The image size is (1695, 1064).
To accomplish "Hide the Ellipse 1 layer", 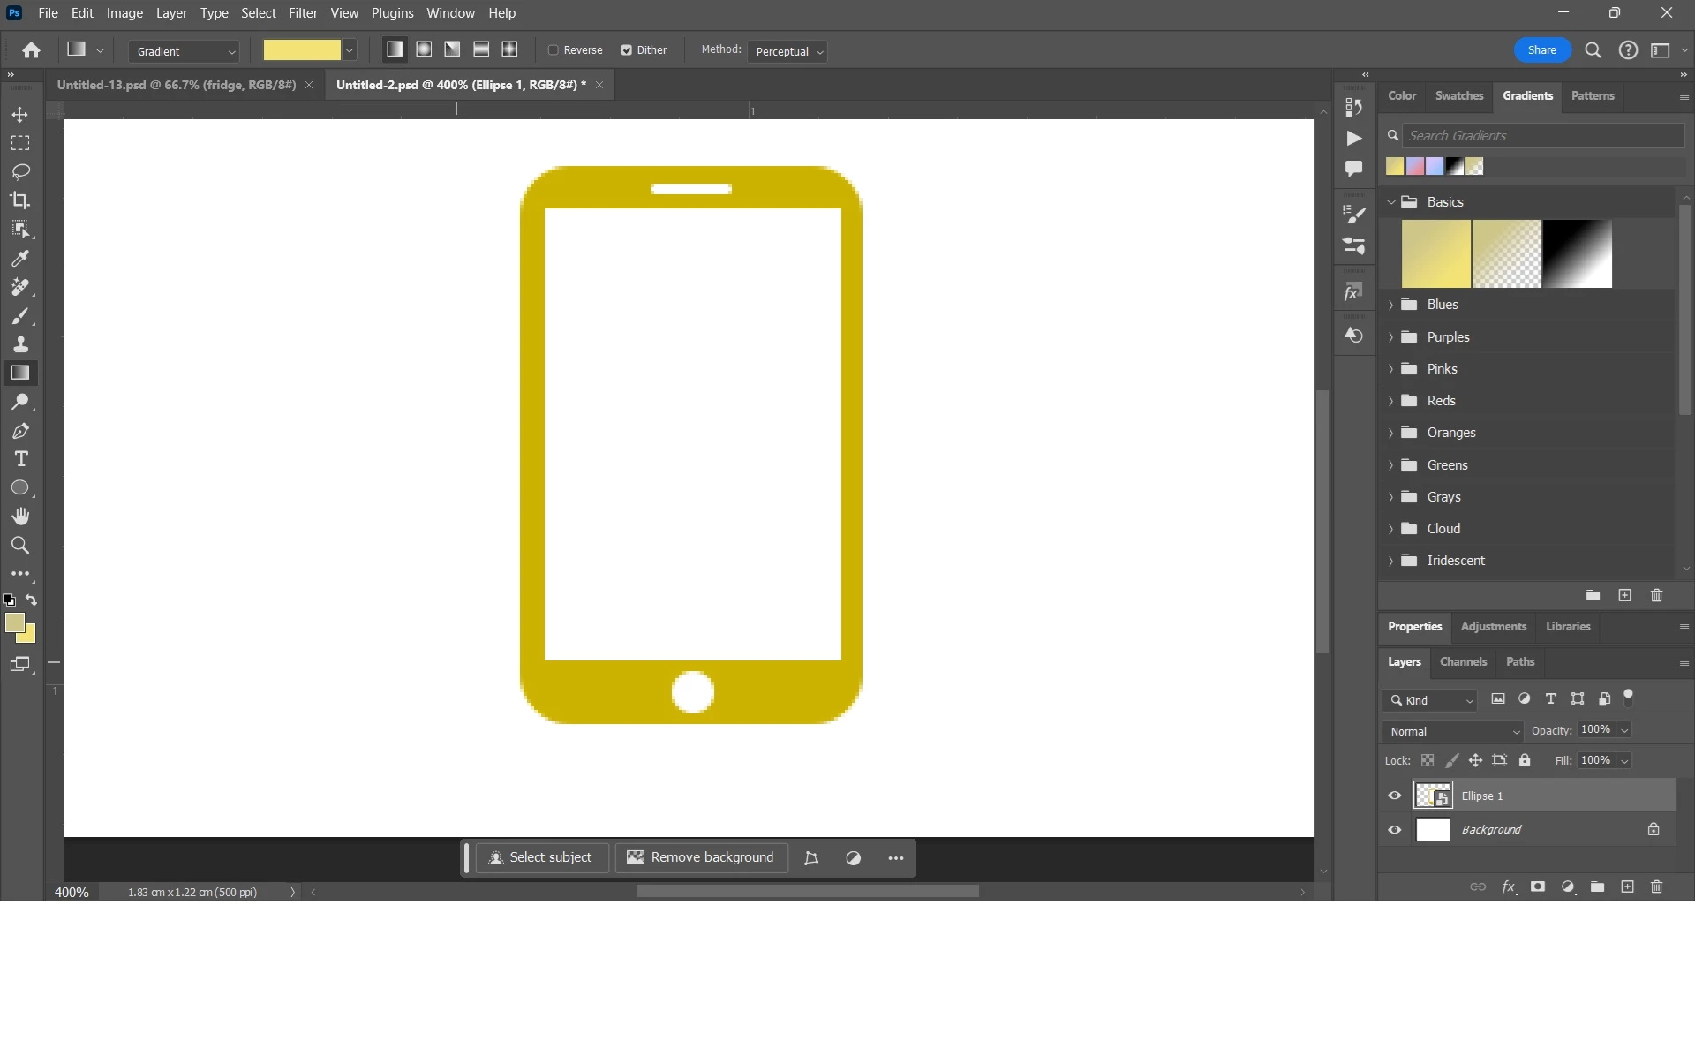I will 1395,796.
